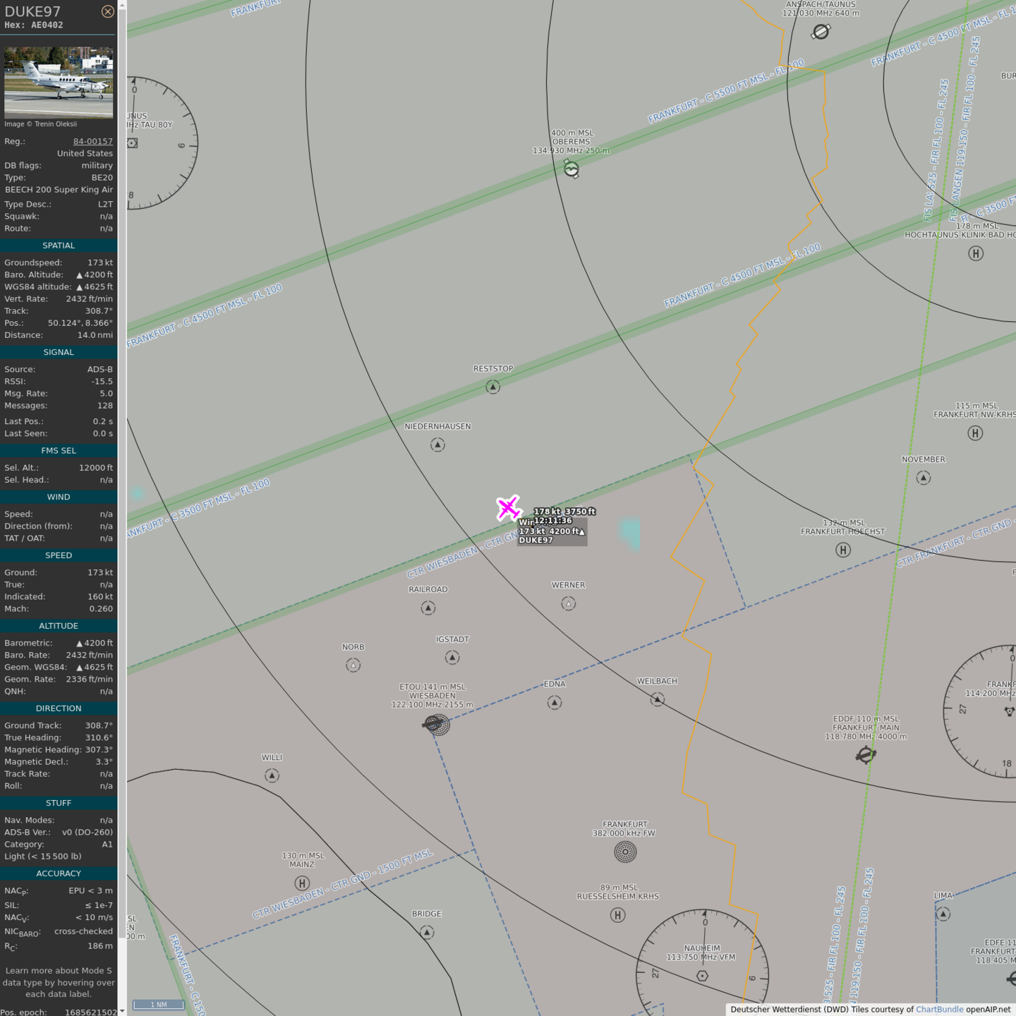1016x1016 pixels.
Task: Click the Anspach/Taunus airfield symbol
Action: point(821,32)
